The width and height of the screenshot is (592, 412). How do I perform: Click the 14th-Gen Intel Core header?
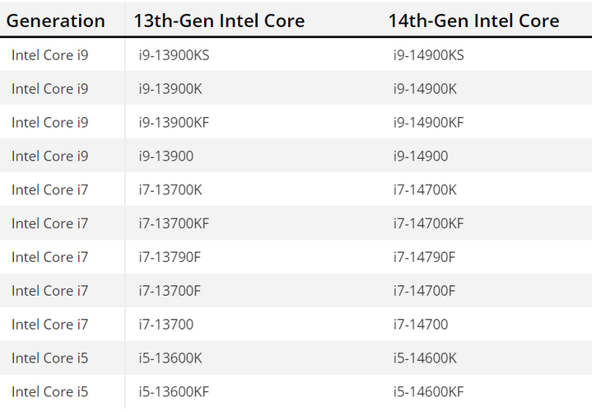[473, 21]
